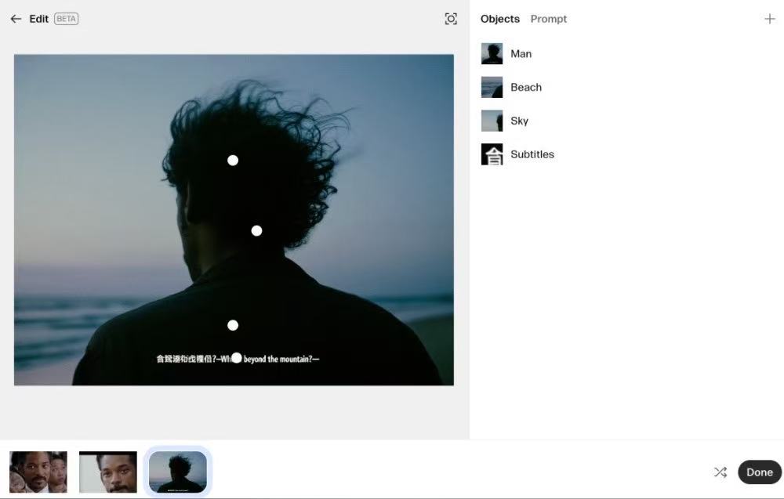784x499 pixels.
Task: Select the highlighted beach silhouette thumbnail
Action: pos(178,472)
